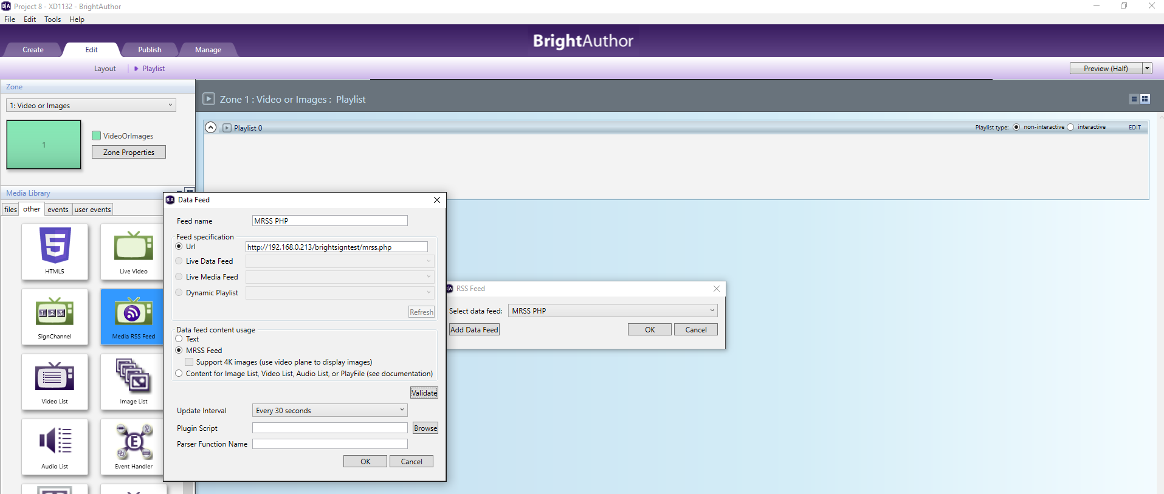The height and width of the screenshot is (494, 1164).
Task: Enable Support 4K images checkbox
Action: pyautogui.click(x=189, y=362)
